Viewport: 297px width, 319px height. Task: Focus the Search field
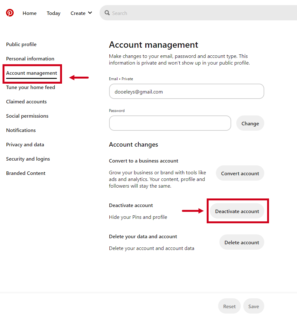click(198, 13)
